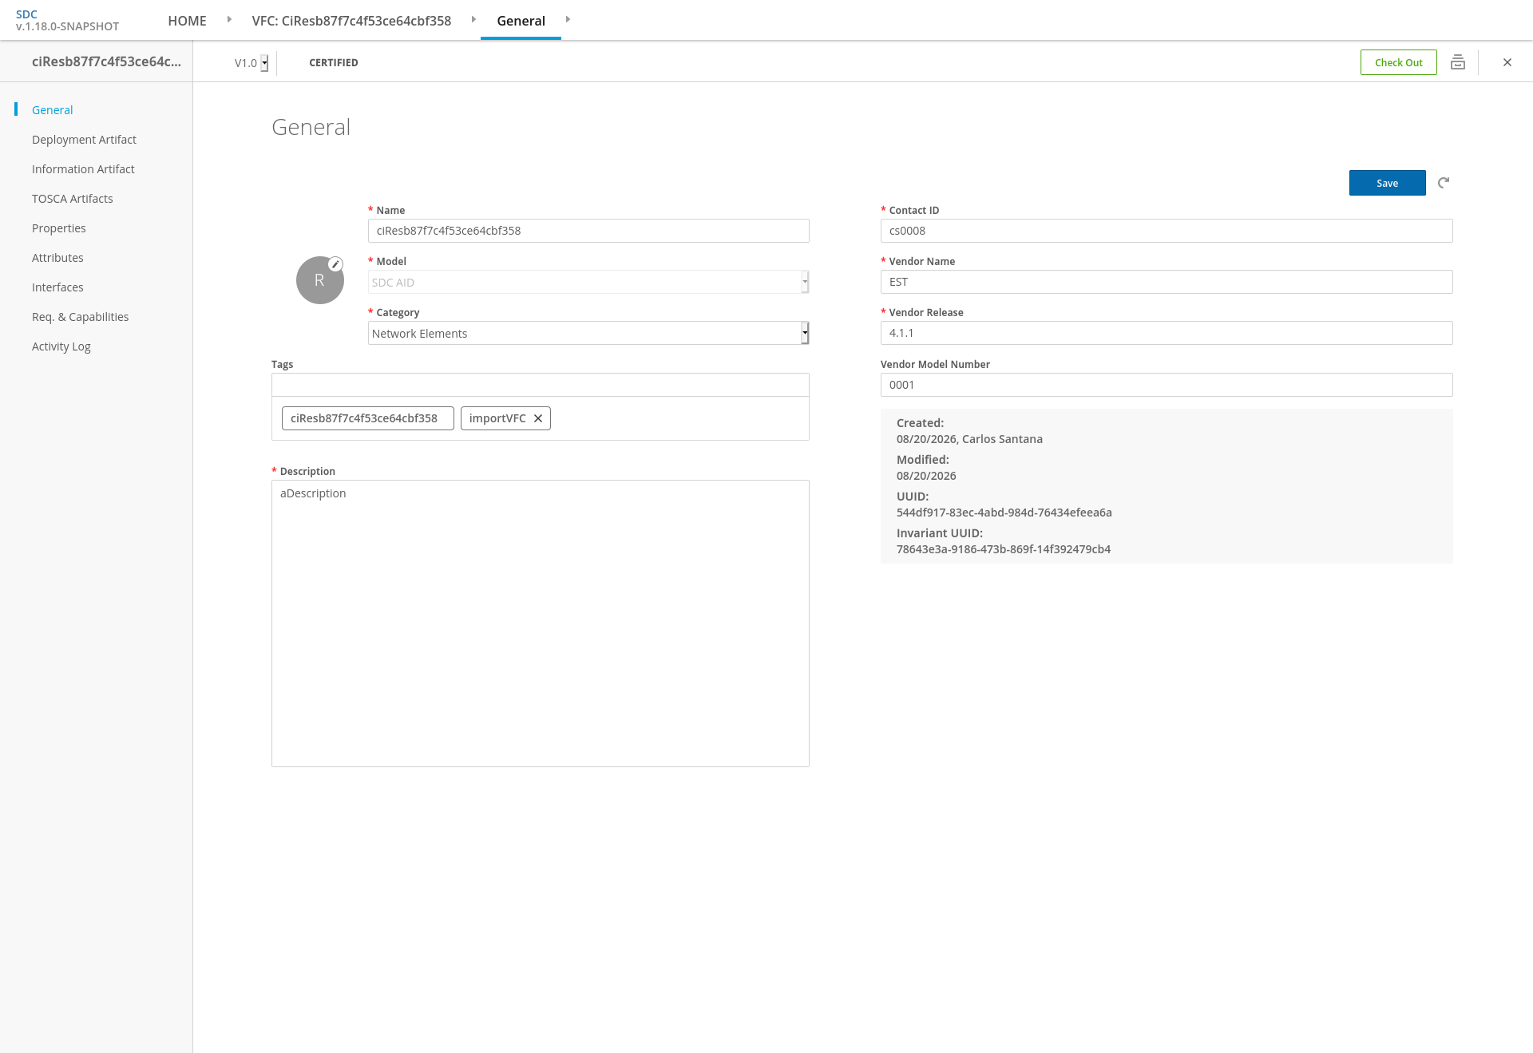1533x1053 pixels.
Task: Click the SDC version logo
Action: click(x=67, y=20)
